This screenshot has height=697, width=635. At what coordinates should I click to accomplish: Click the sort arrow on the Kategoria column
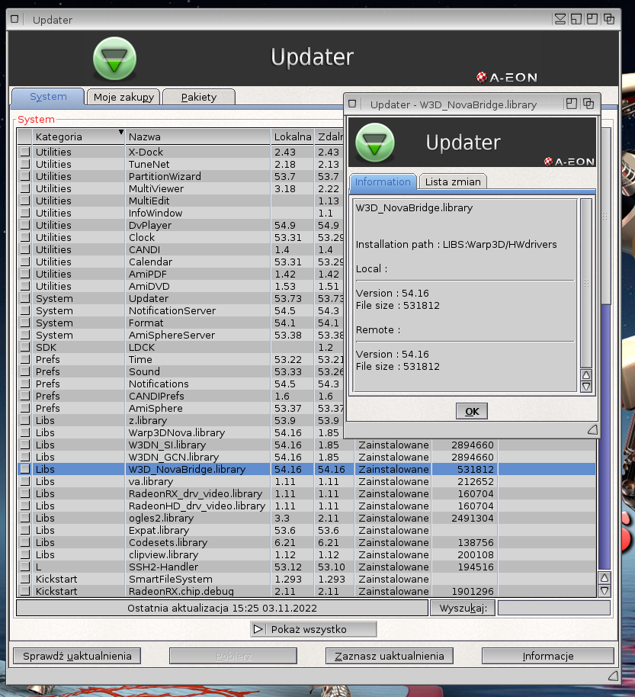click(120, 132)
